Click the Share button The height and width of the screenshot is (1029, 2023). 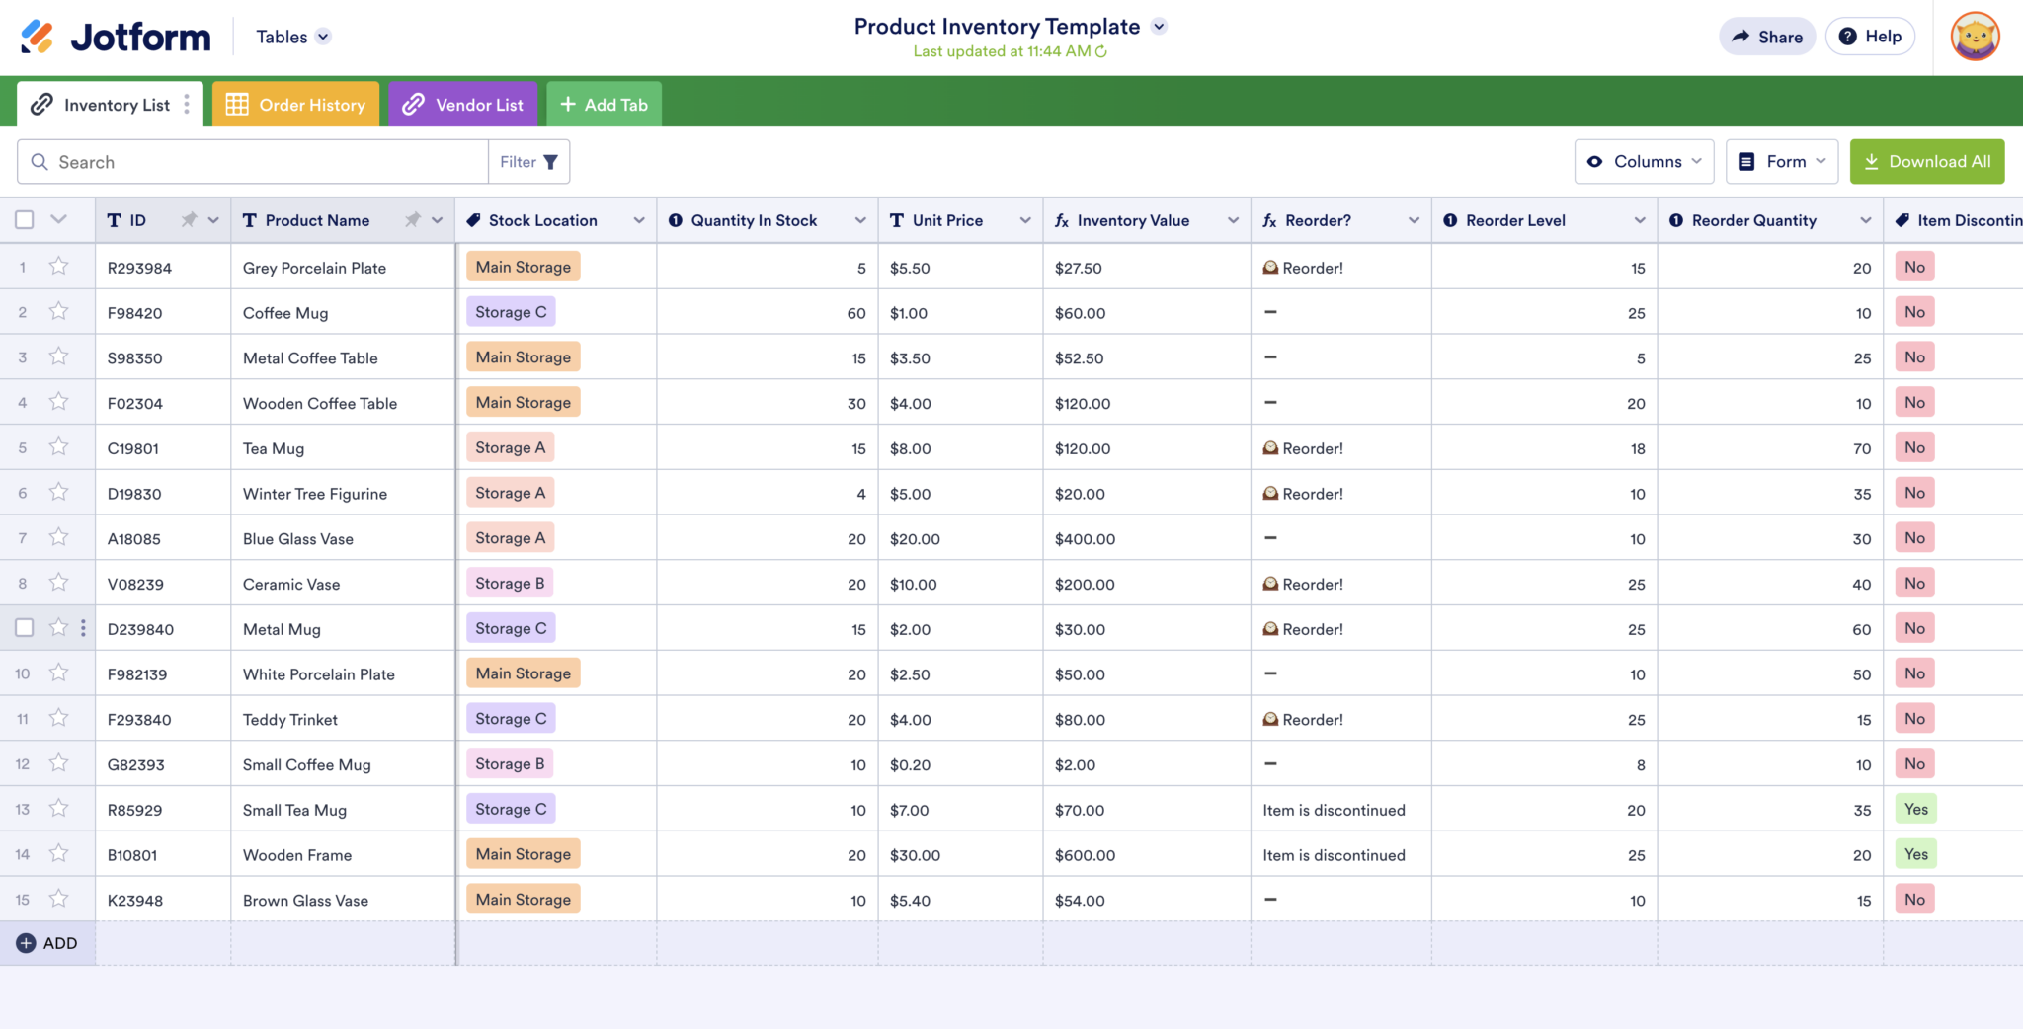point(1767,37)
